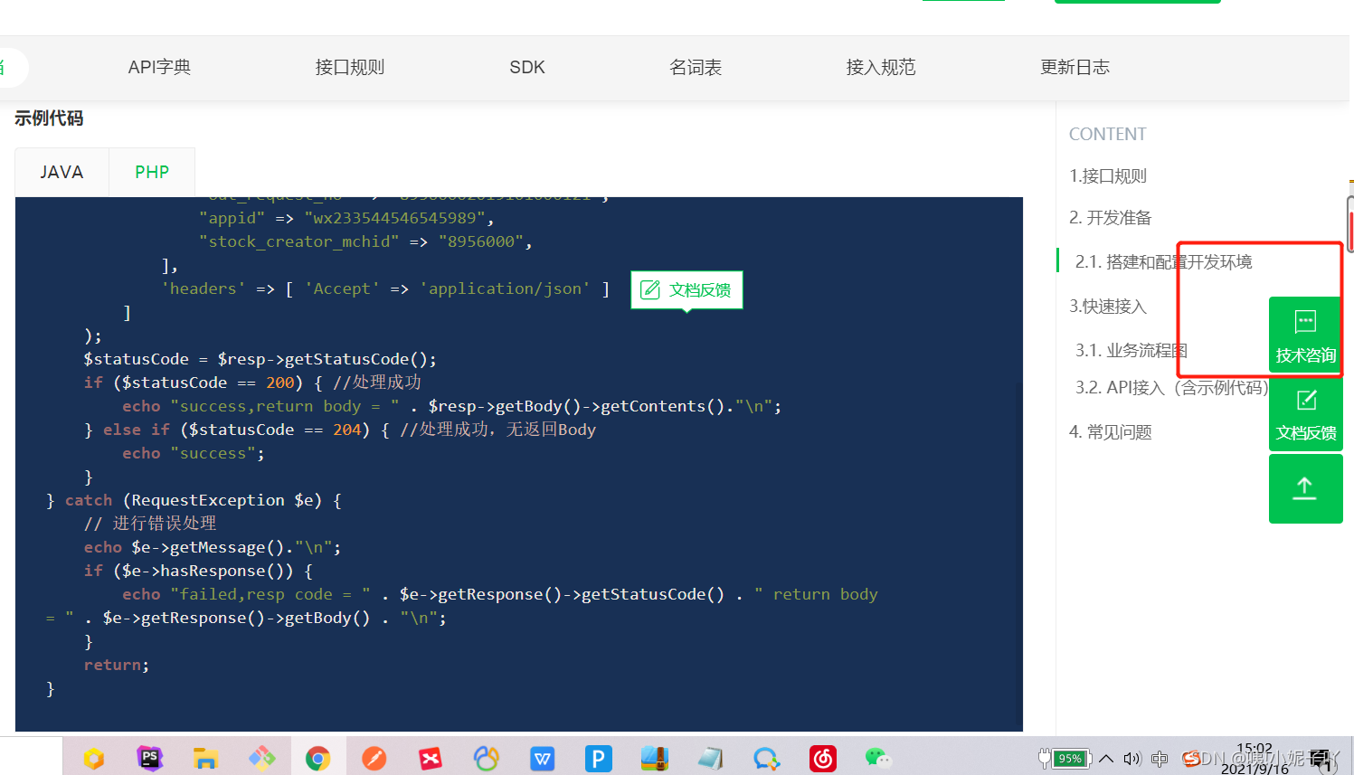Jump to 4. 常见问题 section
This screenshot has width=1354, height=775.
pyautogui.click(x=1110, y=432)
